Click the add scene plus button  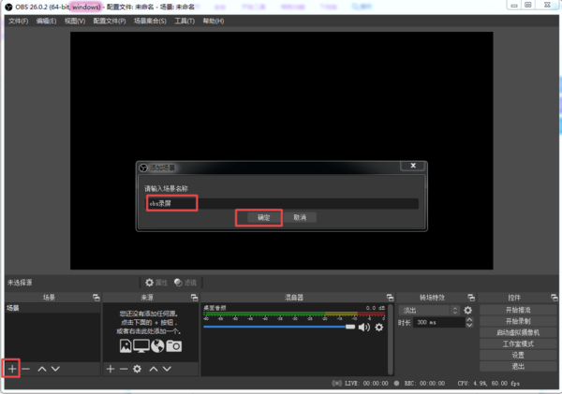click(x=12, y=369)
